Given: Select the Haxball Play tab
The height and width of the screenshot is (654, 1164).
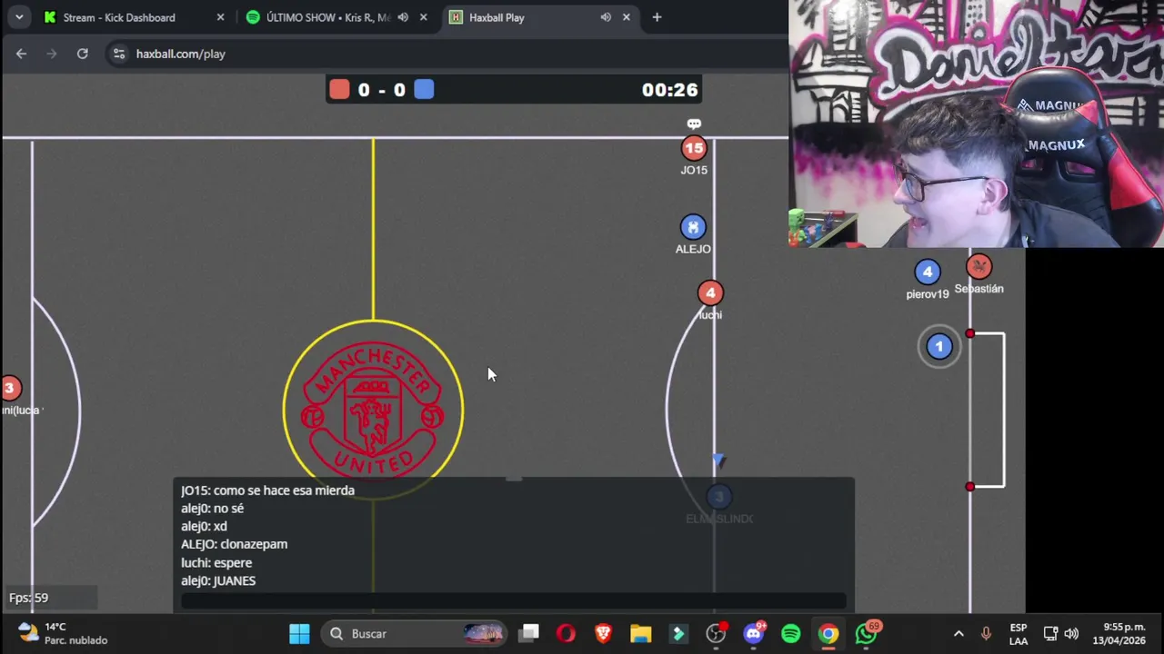Looking at the screenshot, I should pos(497,17).
